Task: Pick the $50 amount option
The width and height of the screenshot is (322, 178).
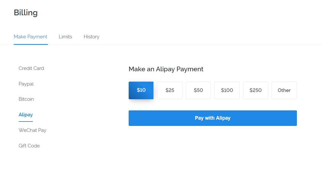Action: [198, 90]
